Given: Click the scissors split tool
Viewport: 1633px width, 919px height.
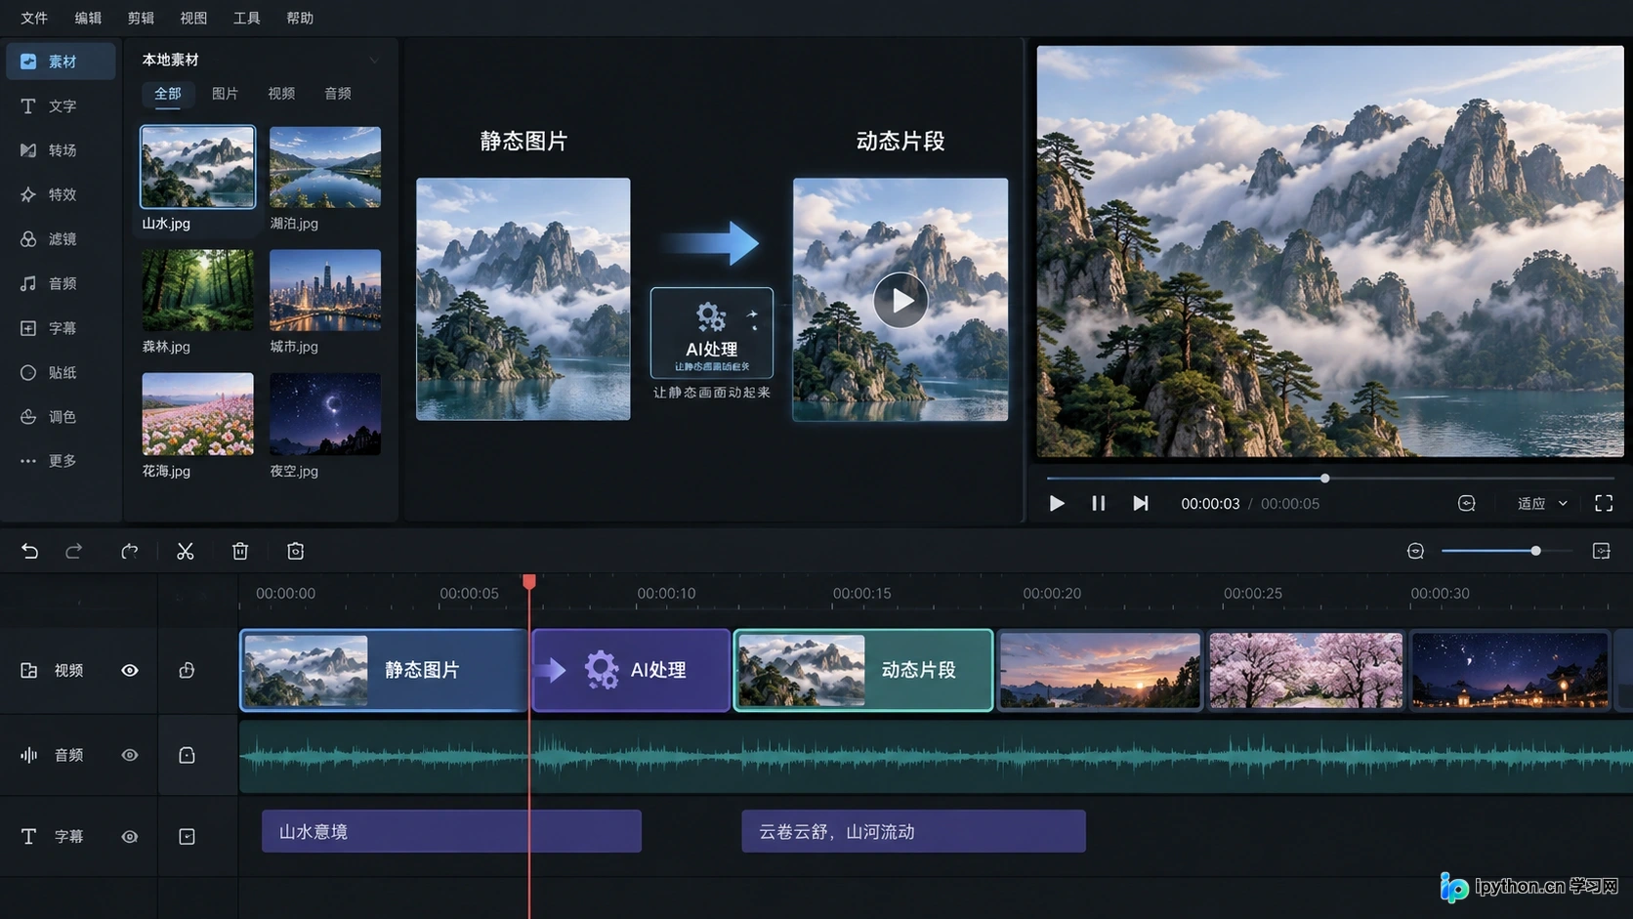Looking at the screenshot, I should coord(185,551).
